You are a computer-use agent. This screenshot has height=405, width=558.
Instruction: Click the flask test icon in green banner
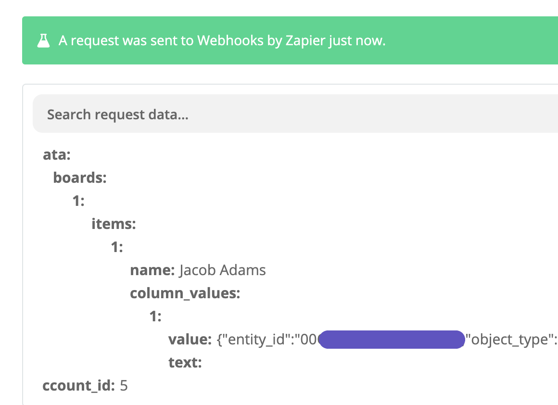(x=43, y=40)
